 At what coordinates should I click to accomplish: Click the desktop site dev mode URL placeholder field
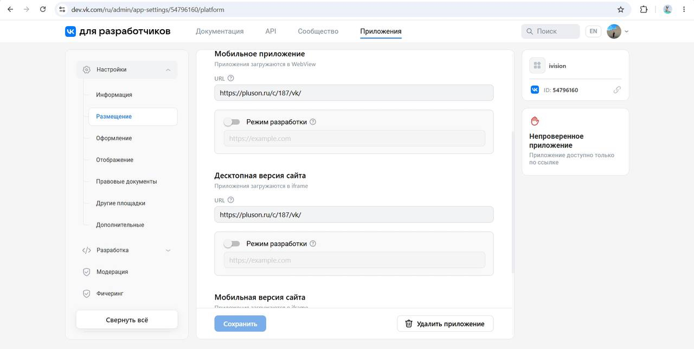pos(354,261)
